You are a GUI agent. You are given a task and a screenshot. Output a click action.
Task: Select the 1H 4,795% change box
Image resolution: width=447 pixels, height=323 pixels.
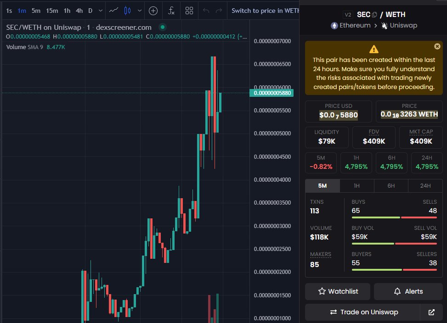tap(356, 163)
